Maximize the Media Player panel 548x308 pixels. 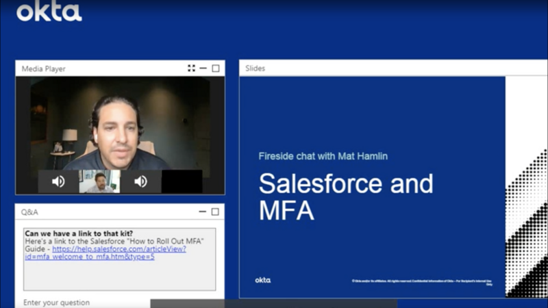click(216, 68)
